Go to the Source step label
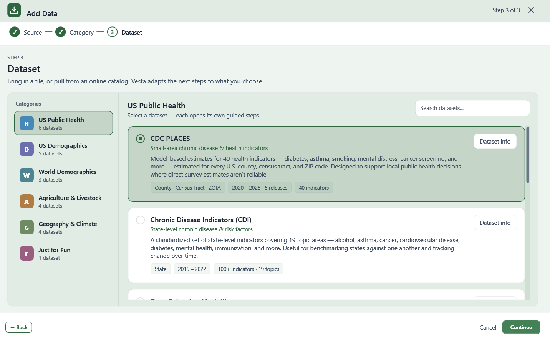550x340 pixels. [33, 33]
